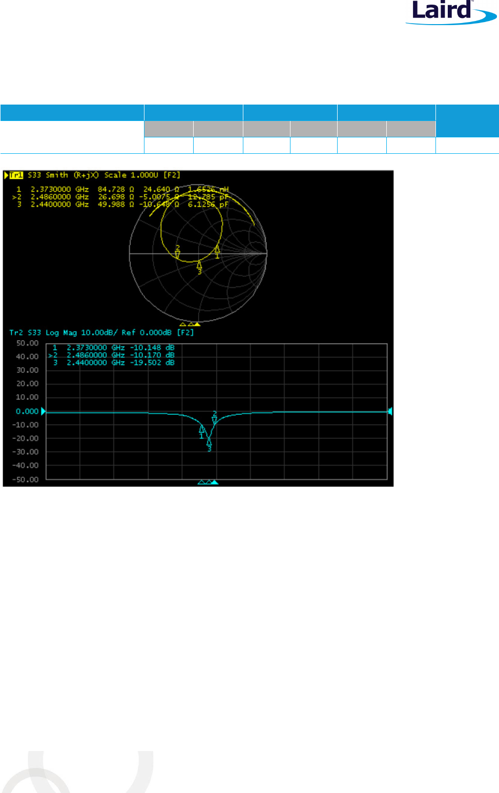The image size is (499, 793).
Task: Click the 1.6526 nH marker value
Action: pos(208,189)
